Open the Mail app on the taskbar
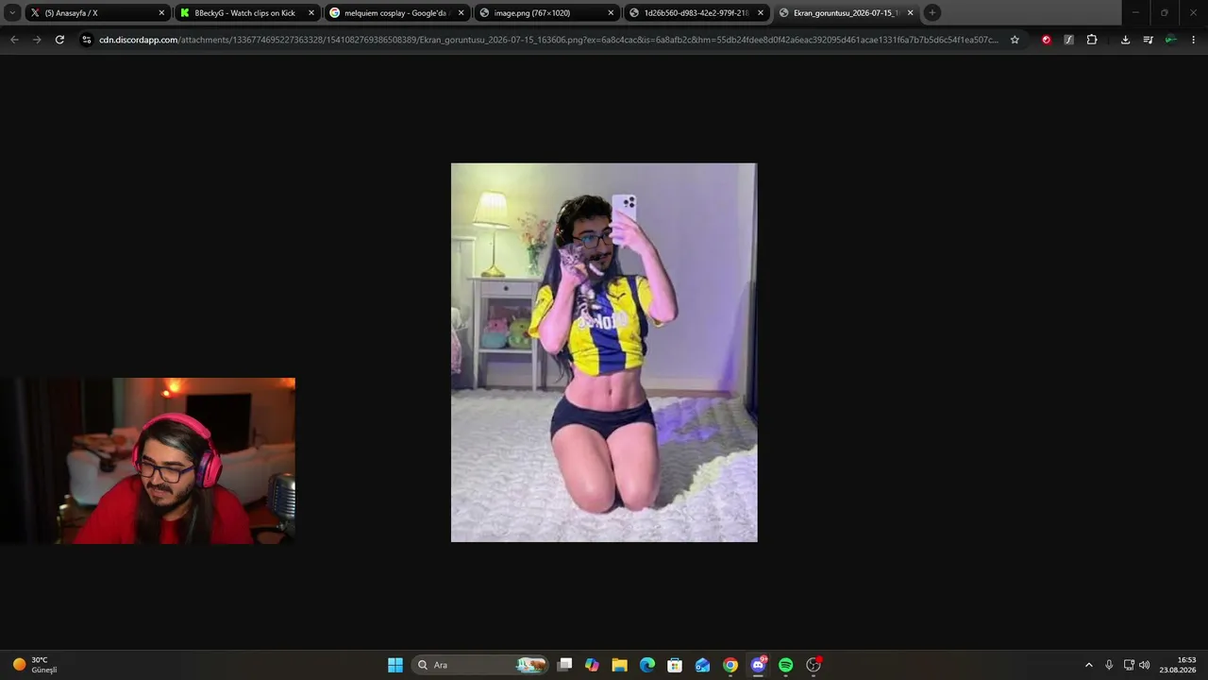The width and height of the screenshot is (1208, 680). [x=702, y=665]
